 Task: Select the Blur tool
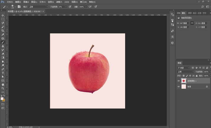[3, 61]
